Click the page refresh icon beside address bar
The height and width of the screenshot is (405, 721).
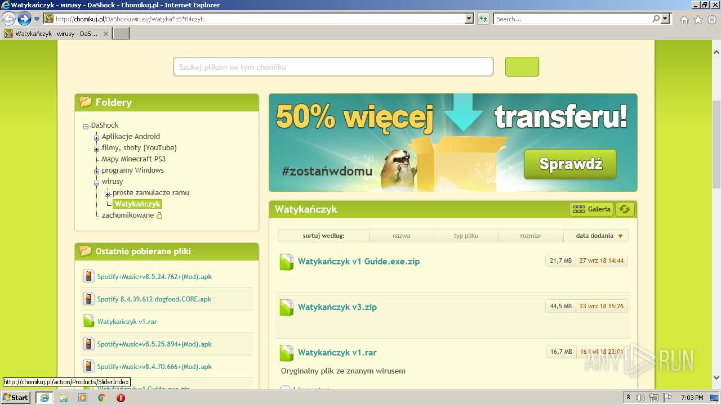(483, 19)
